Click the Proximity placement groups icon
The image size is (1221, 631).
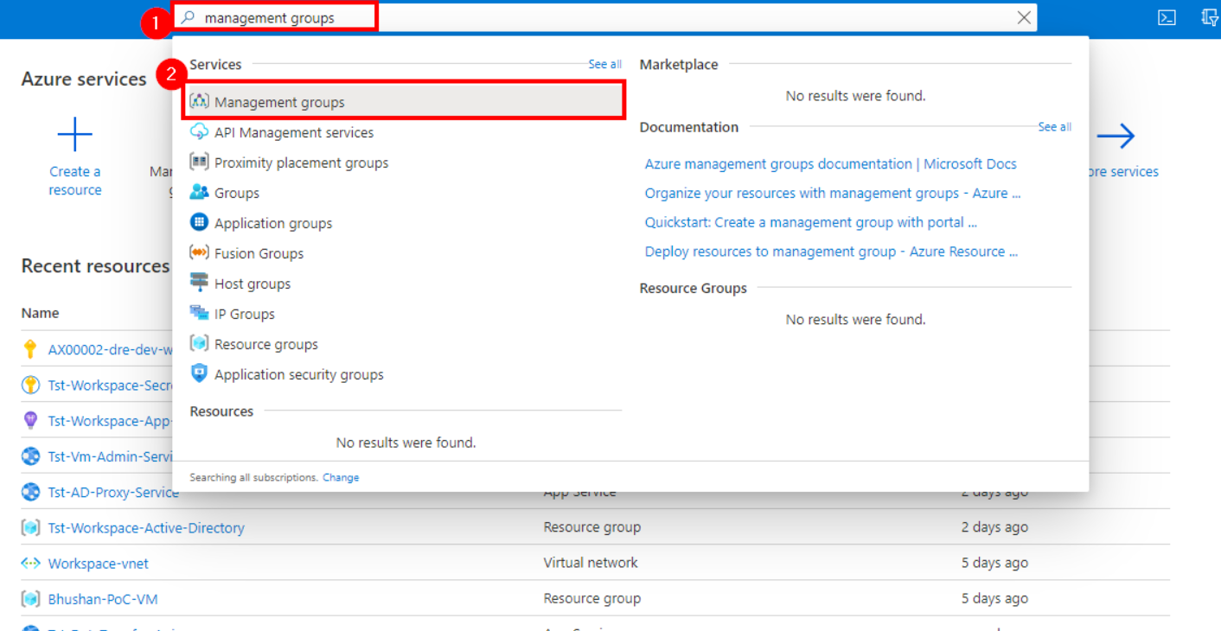coord(200,162)
